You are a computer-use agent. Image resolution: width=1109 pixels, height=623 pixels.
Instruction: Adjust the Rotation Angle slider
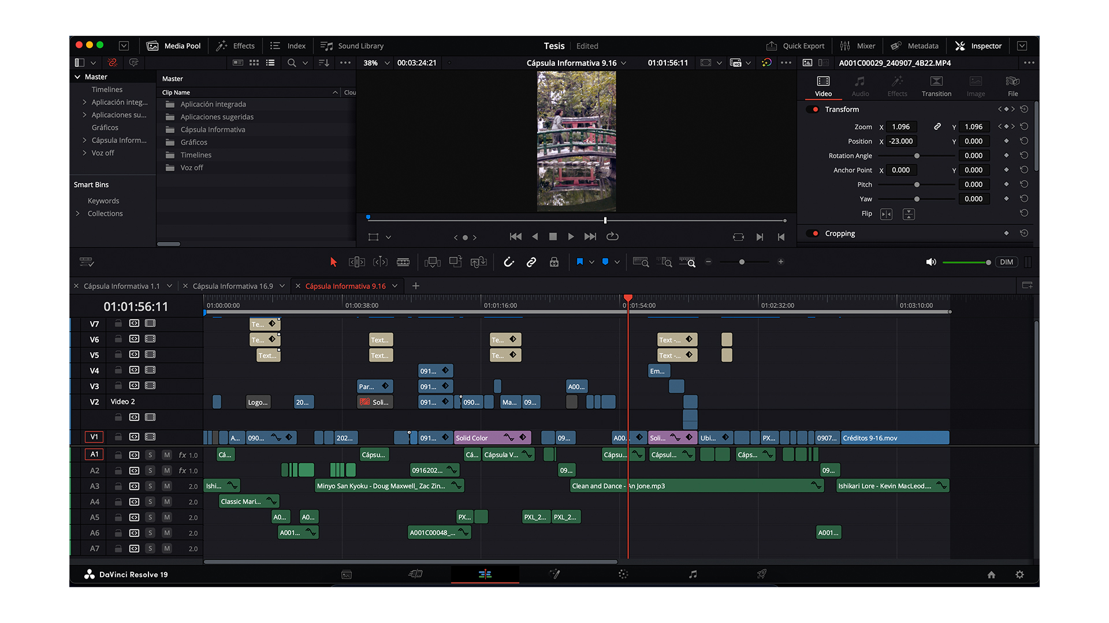click(x=917, y=155)
